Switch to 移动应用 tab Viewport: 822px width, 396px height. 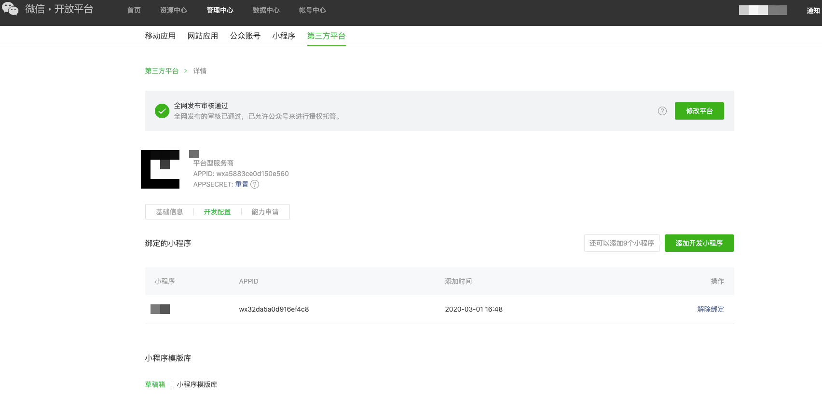coord(160,36)
